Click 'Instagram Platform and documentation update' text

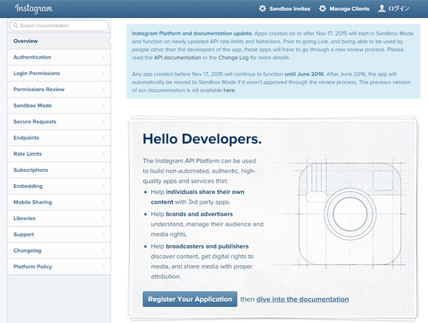click(192, 33)
